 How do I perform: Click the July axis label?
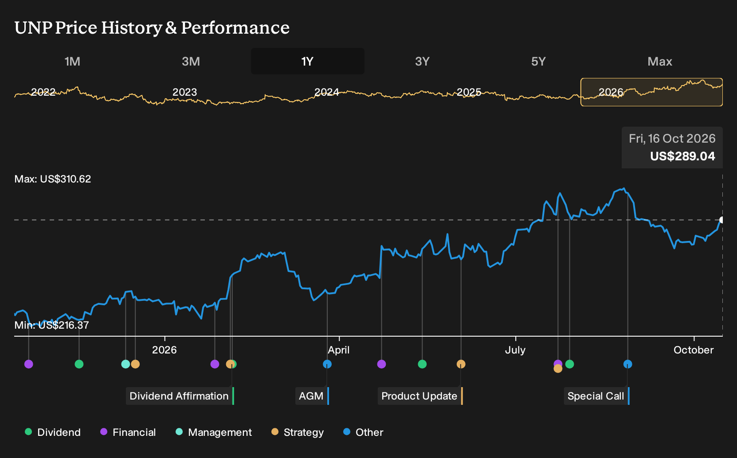[x=515, y=350]
